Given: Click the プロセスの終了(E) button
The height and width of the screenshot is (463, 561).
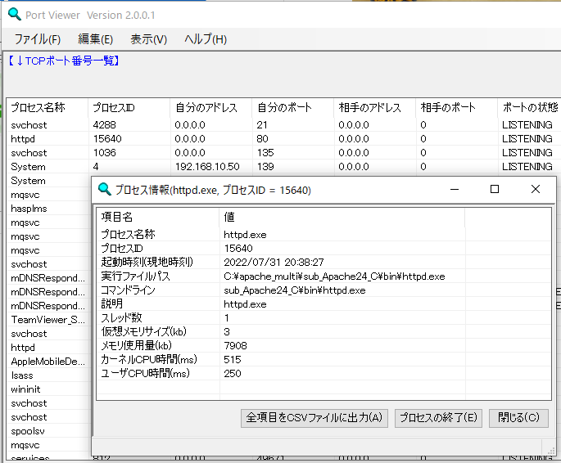Looking at the screenshot, I should point(438,418).
